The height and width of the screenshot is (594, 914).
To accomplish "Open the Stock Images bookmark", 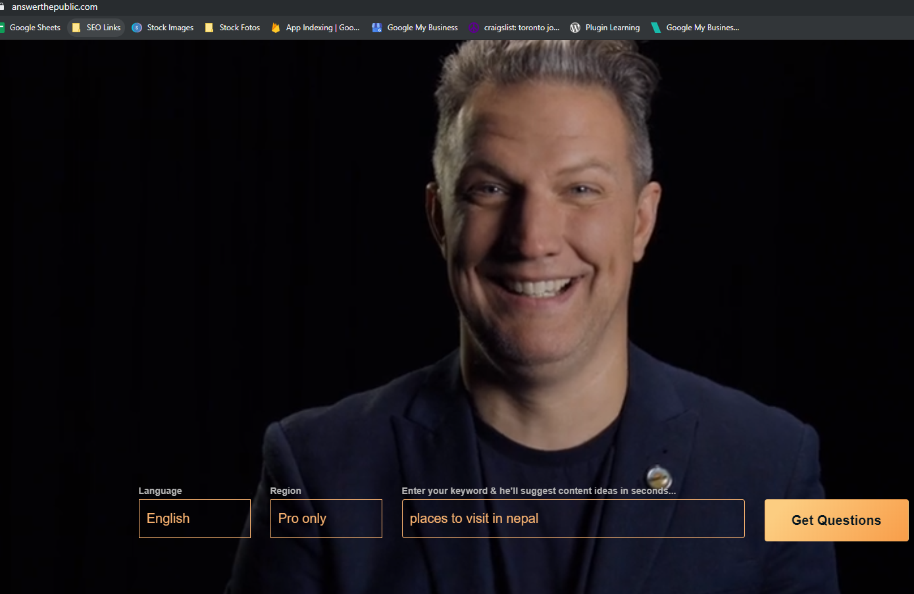I will (x=163, y=28).
